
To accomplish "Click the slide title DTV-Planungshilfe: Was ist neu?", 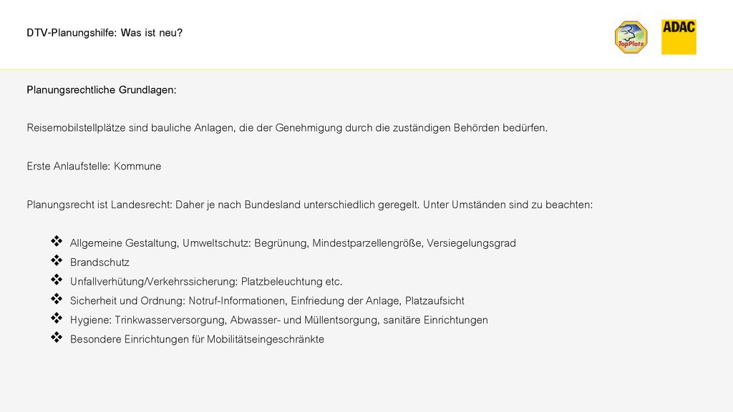I will coord(105,33).
